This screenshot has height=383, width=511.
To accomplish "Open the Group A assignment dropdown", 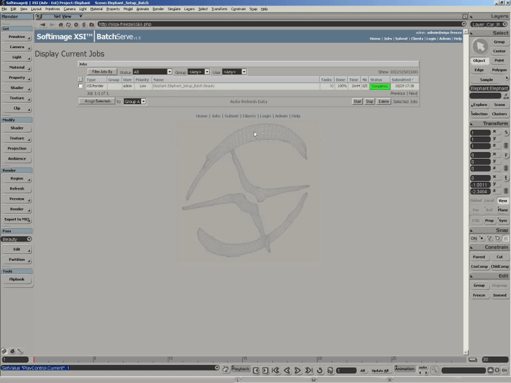I will 135,101.
